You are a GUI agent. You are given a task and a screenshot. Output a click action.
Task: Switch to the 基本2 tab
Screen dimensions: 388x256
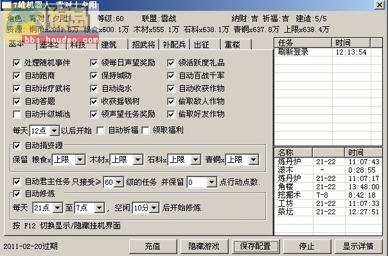click(51, 45)
